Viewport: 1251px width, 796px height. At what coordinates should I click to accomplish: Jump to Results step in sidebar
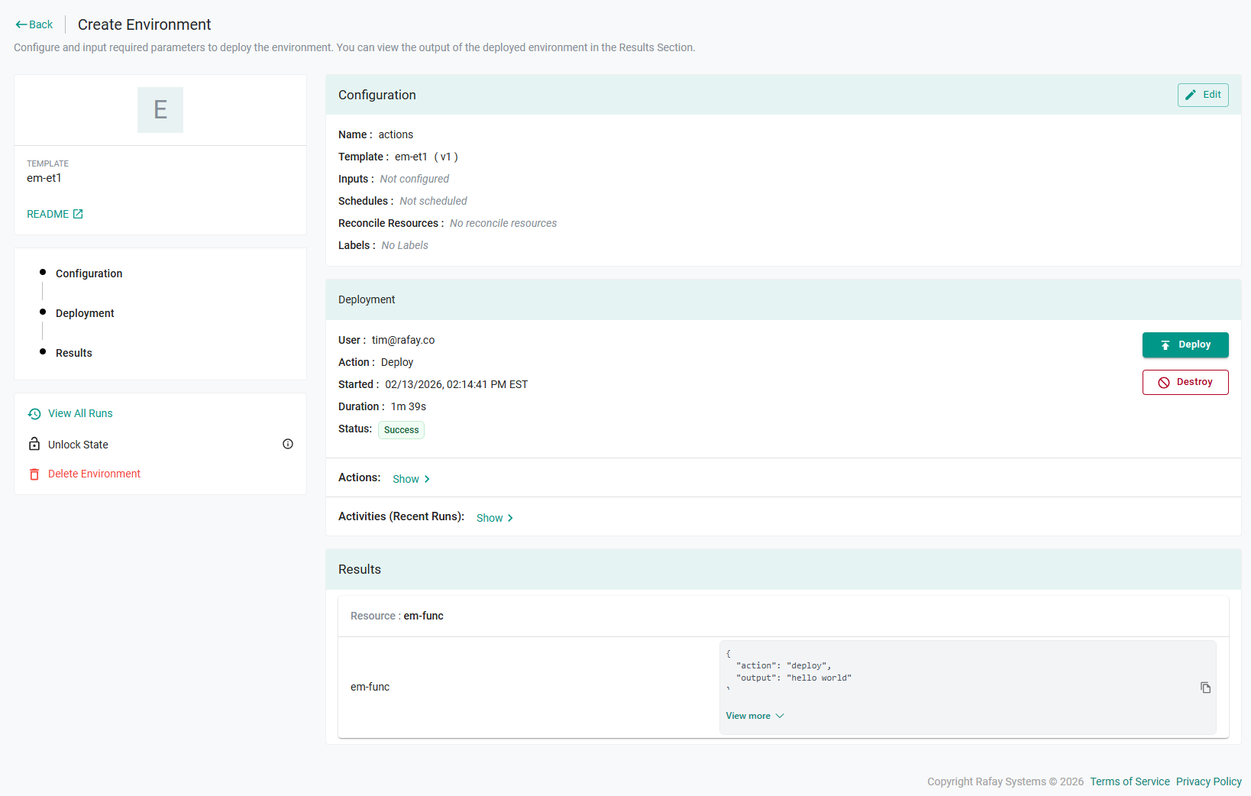pyautogui.click(x=74, y=353)
